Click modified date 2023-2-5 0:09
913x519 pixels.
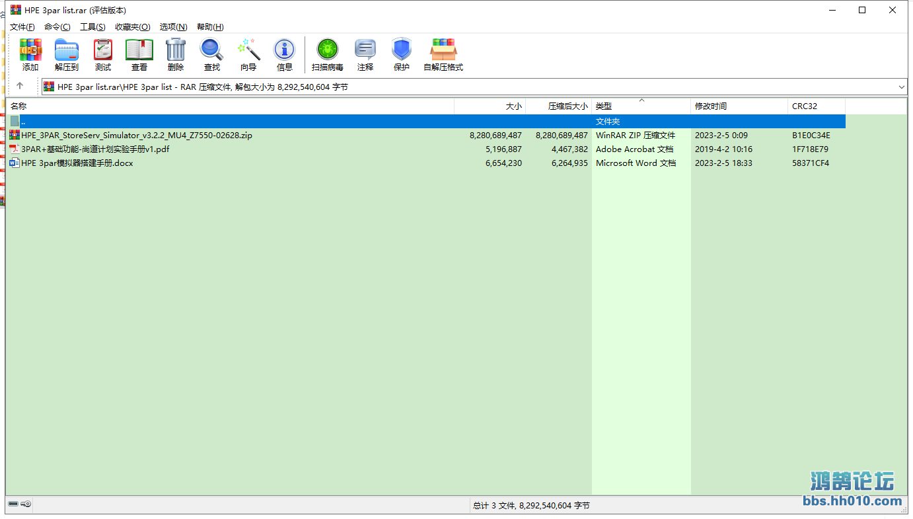click(721, 135)
